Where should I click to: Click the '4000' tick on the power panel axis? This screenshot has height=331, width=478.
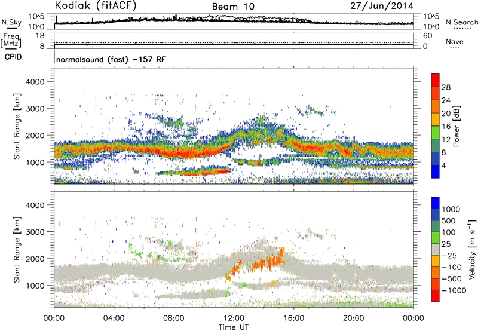[35, 82]
